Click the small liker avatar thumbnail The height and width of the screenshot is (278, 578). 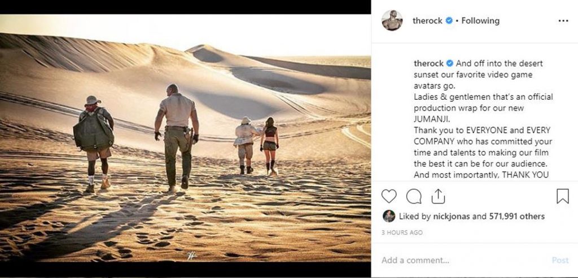[389, 216]
